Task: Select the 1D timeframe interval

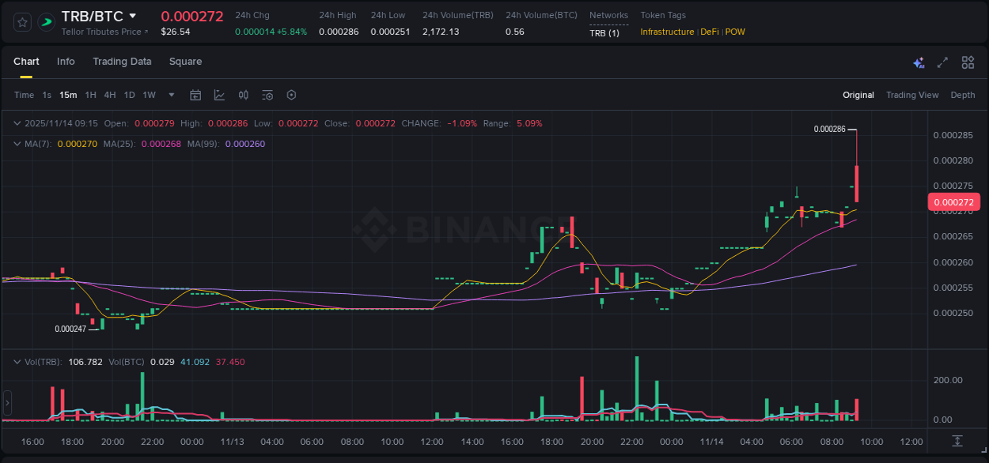Action: point(129,95)
